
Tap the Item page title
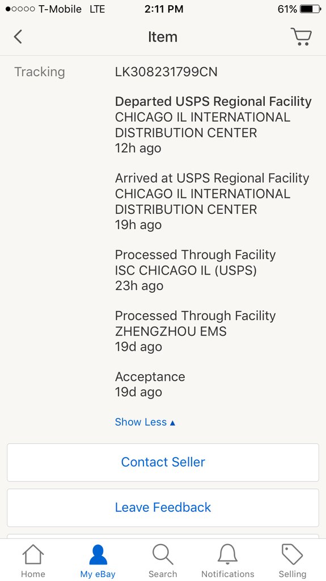click(163, 37)
